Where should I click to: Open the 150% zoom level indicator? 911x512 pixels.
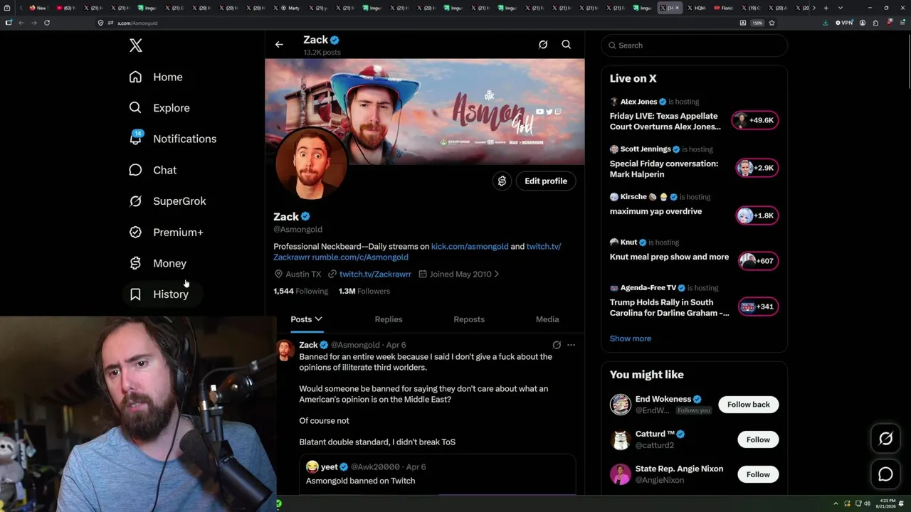coord(758,23)
